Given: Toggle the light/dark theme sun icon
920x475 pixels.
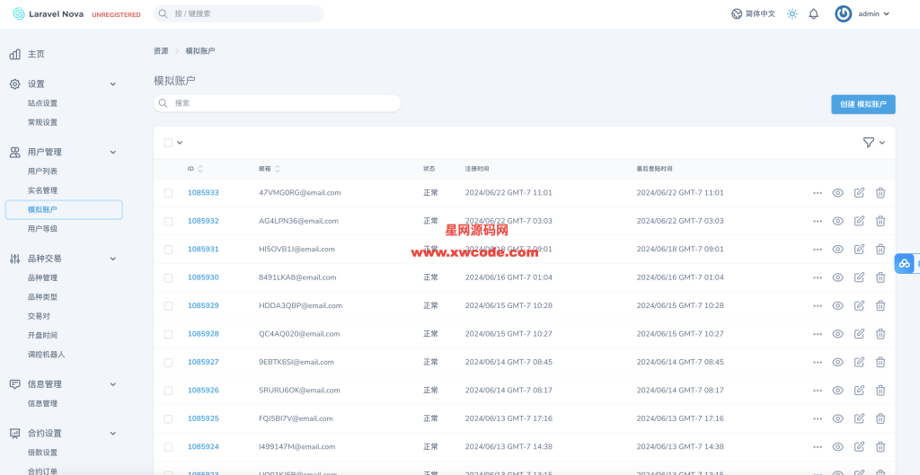Looking at the screenshot, I should [x=792, y=13].
